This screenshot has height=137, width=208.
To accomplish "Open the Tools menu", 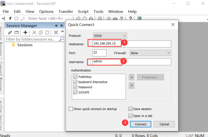I will point(98,12).
